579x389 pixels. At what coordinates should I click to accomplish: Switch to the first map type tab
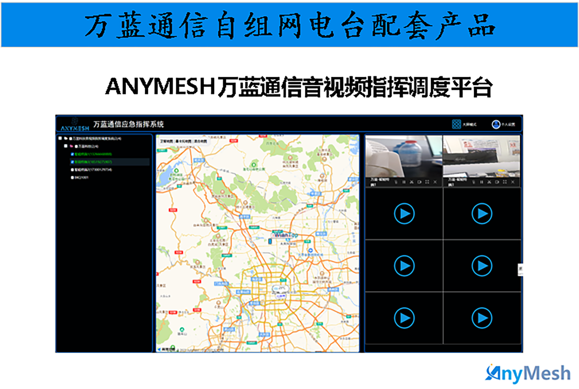coord(166,141)
